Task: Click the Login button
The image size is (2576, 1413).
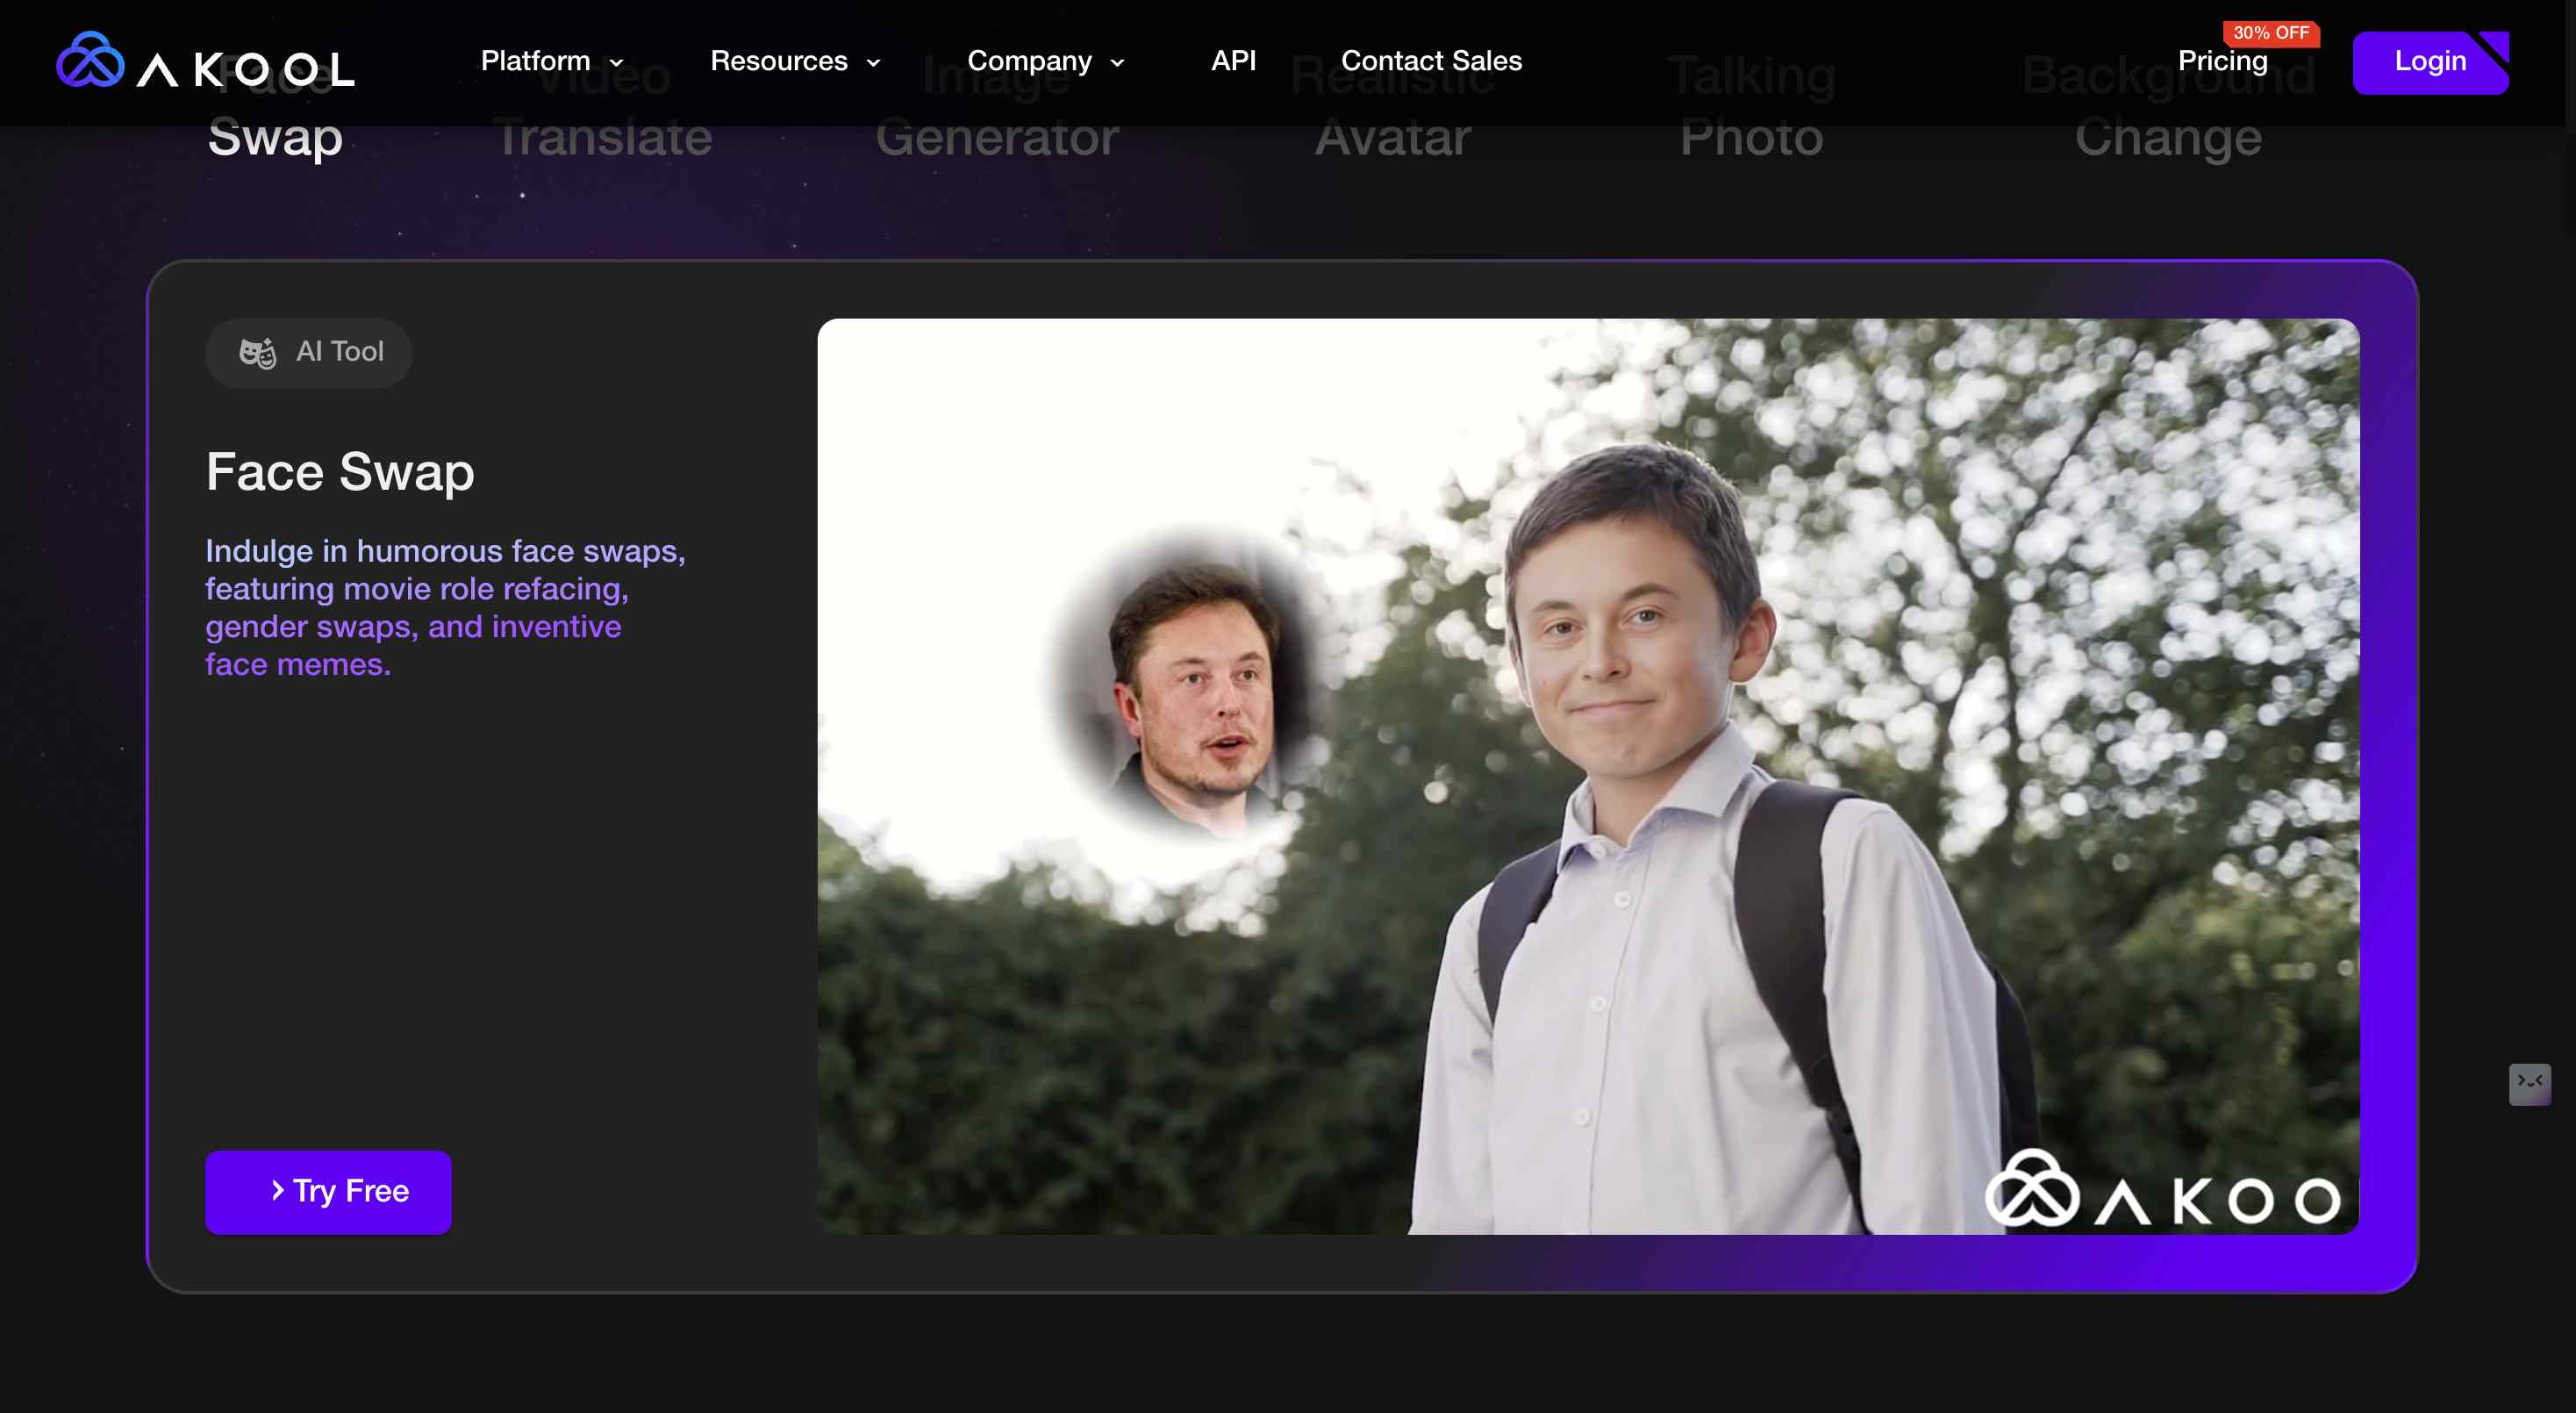Action: coord(2430,62)
